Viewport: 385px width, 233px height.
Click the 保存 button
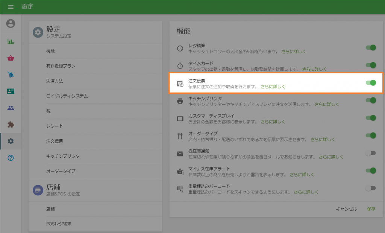371,209
